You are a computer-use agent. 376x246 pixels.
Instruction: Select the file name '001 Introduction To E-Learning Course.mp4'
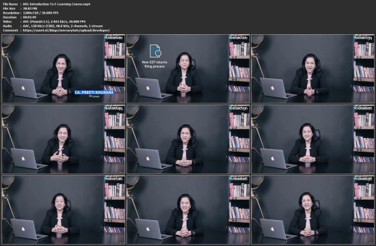(x=57, y=4)
